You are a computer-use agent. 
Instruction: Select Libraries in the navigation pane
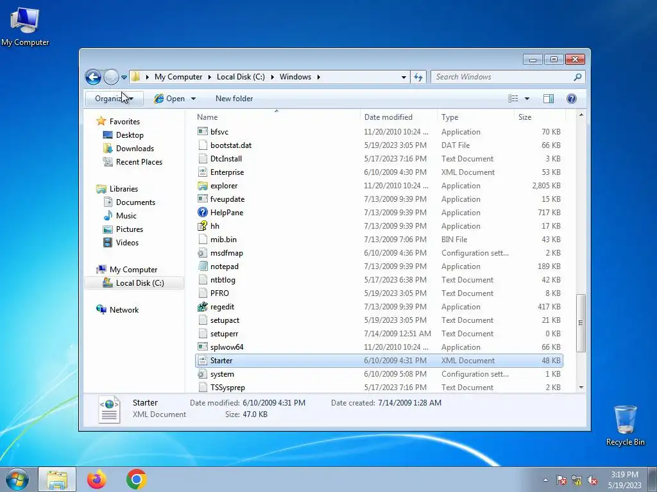pos(124,189)
